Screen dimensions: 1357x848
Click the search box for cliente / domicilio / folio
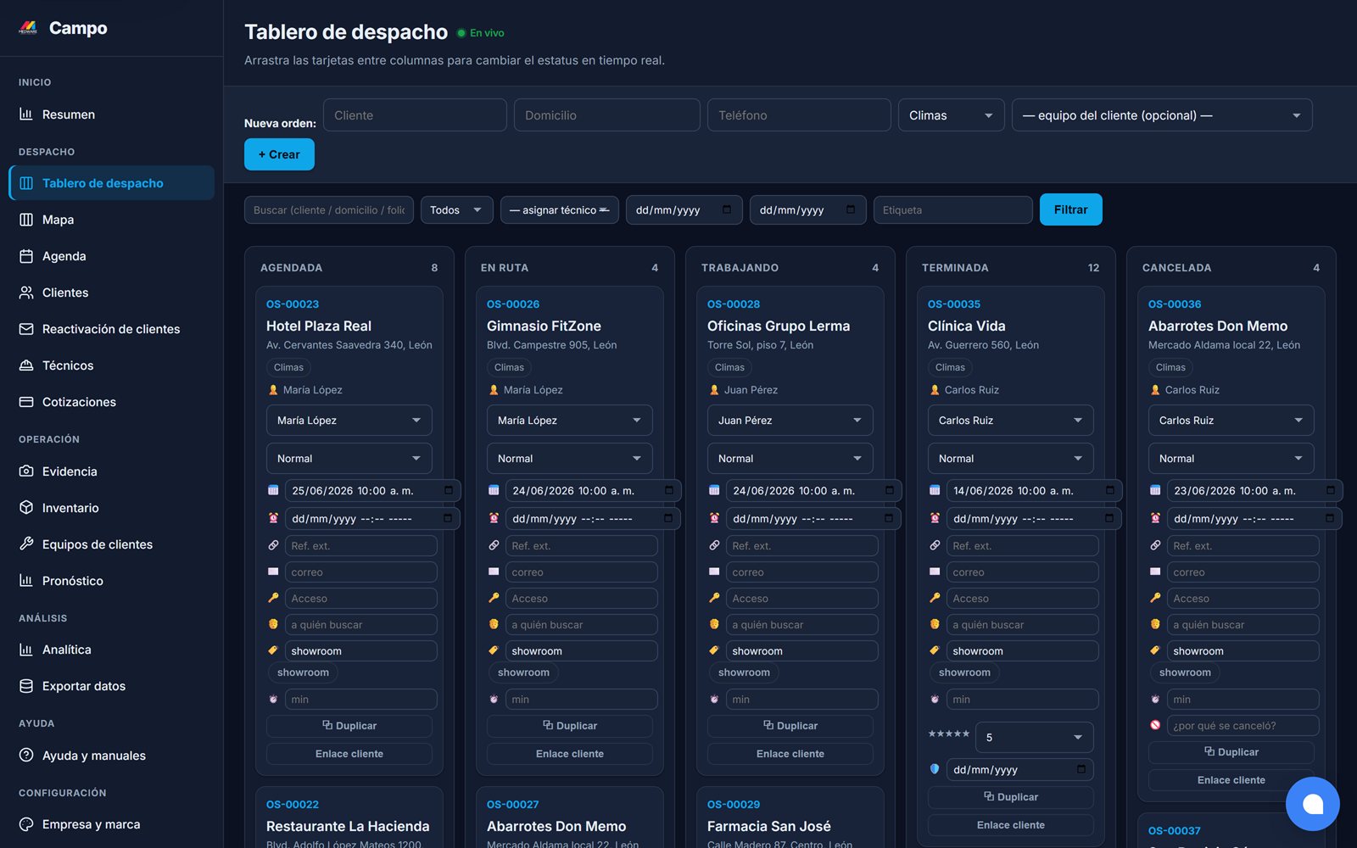328,210
